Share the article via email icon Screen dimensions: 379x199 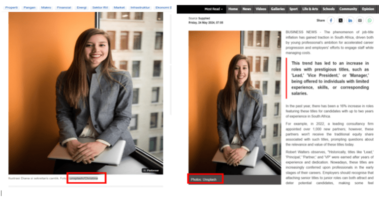360,21
